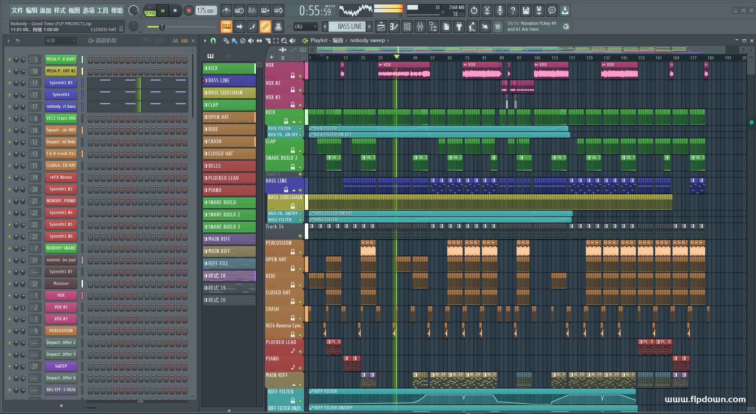The height and width of the screenshot is (414, 756).
Task: Open the help question mark icon
Action: click(513, 11)
